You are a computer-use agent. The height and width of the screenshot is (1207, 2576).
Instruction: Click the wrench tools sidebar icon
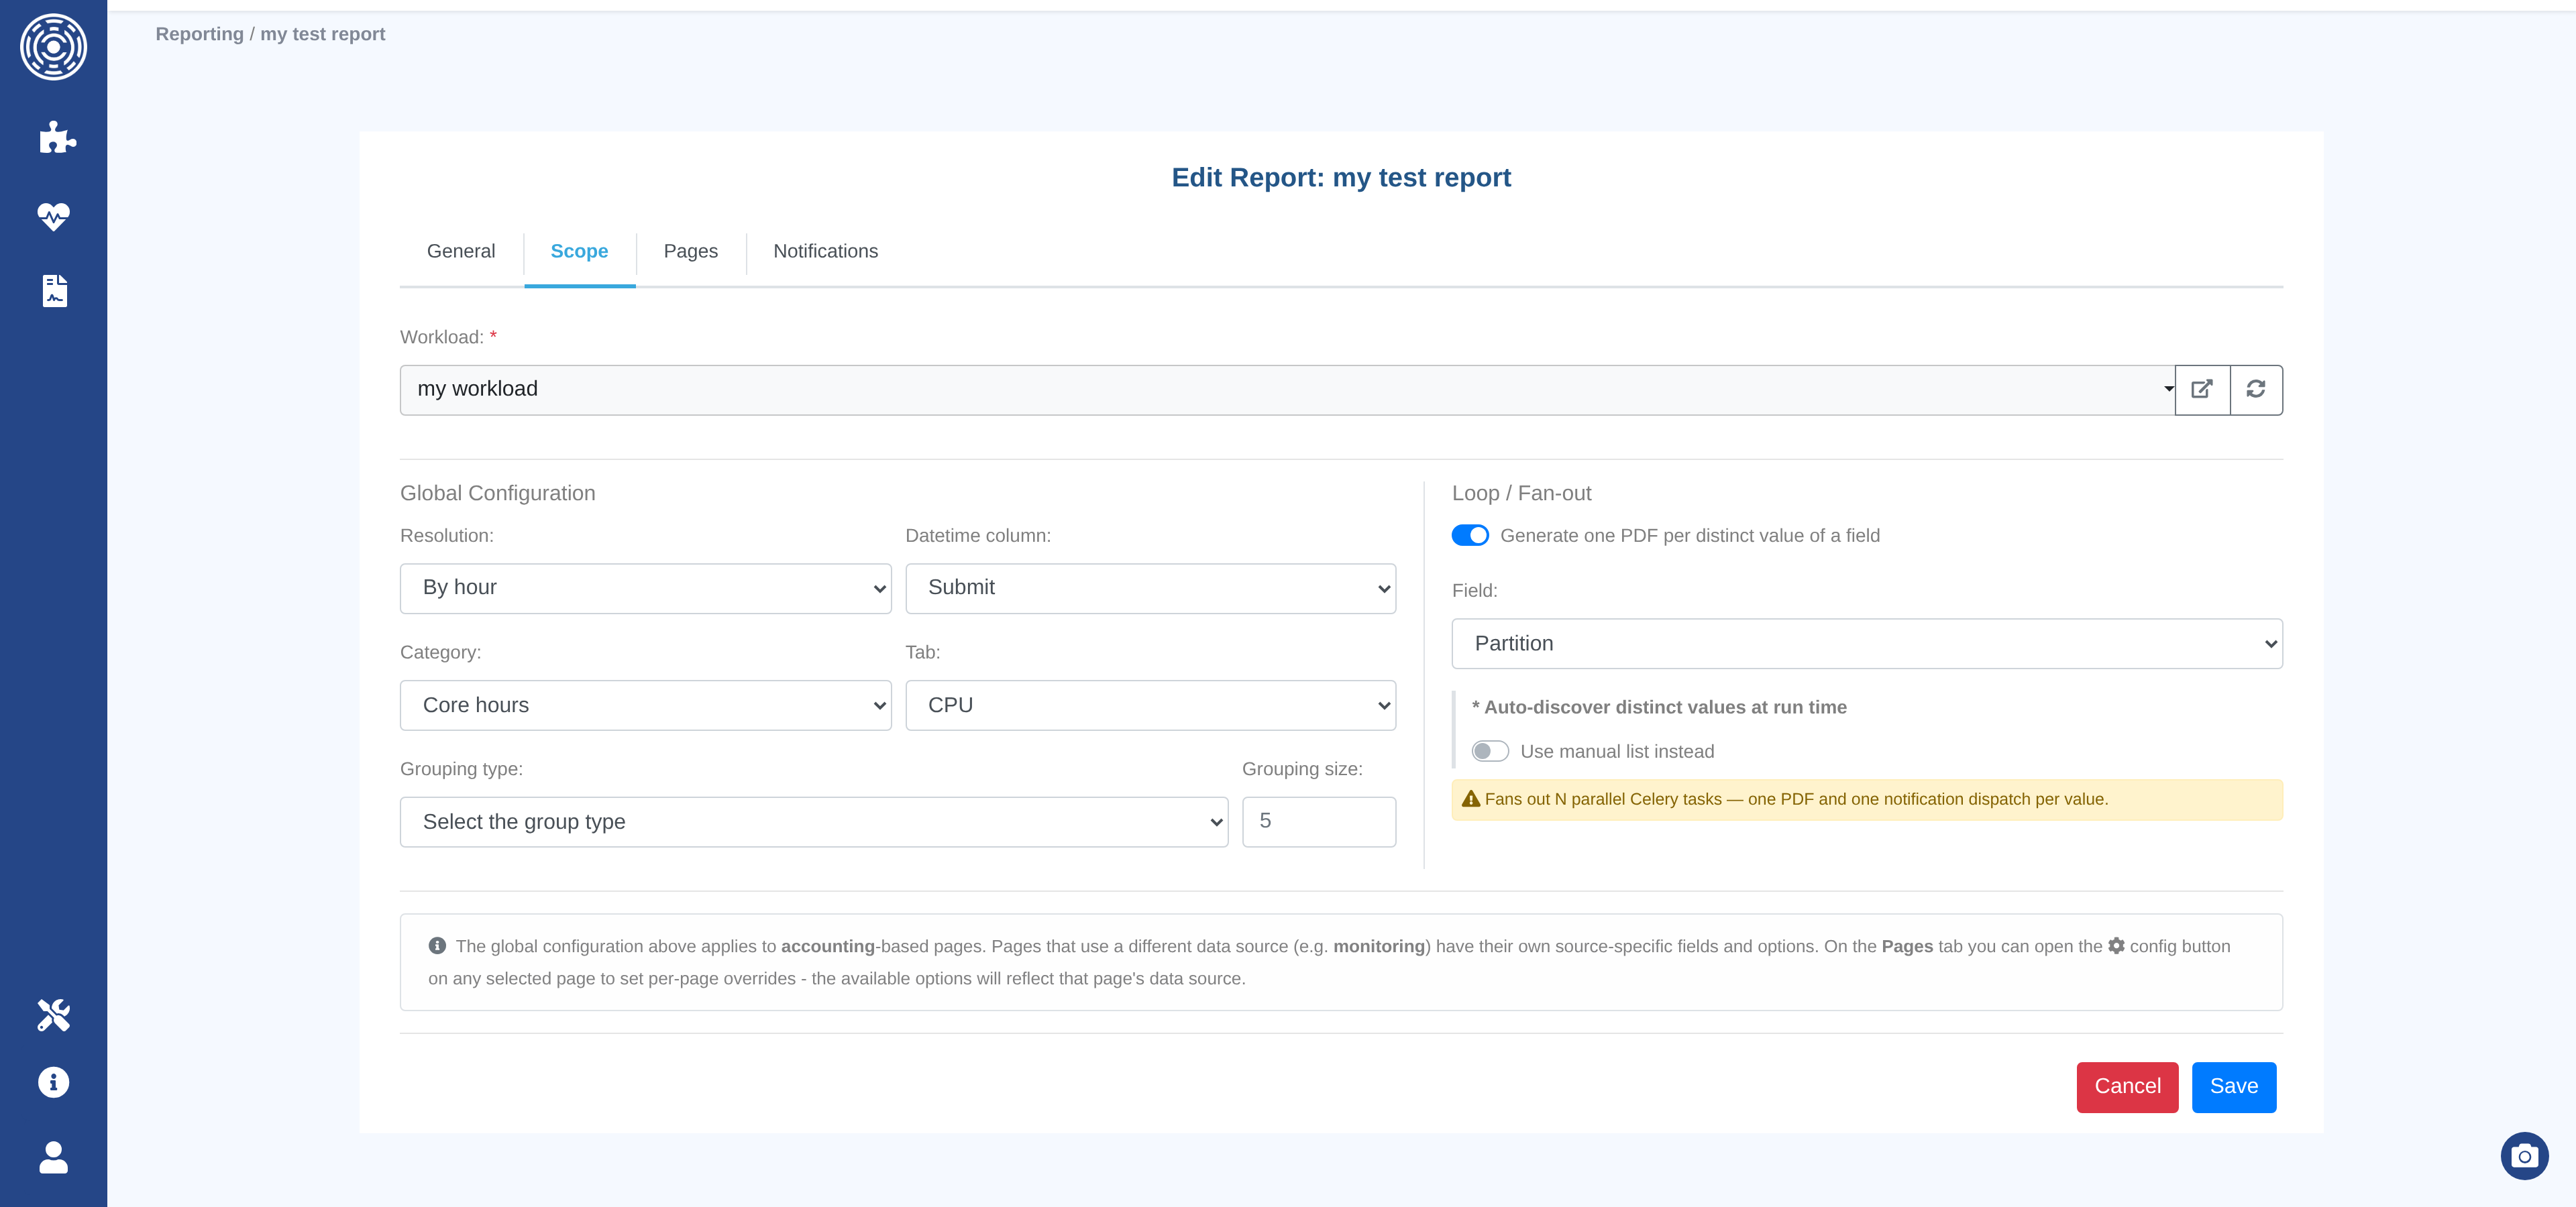click(x=54, y=1015)
